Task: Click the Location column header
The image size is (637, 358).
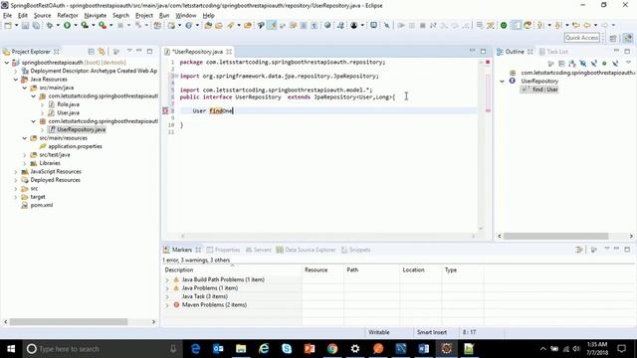Action: [x=420, y=269]
